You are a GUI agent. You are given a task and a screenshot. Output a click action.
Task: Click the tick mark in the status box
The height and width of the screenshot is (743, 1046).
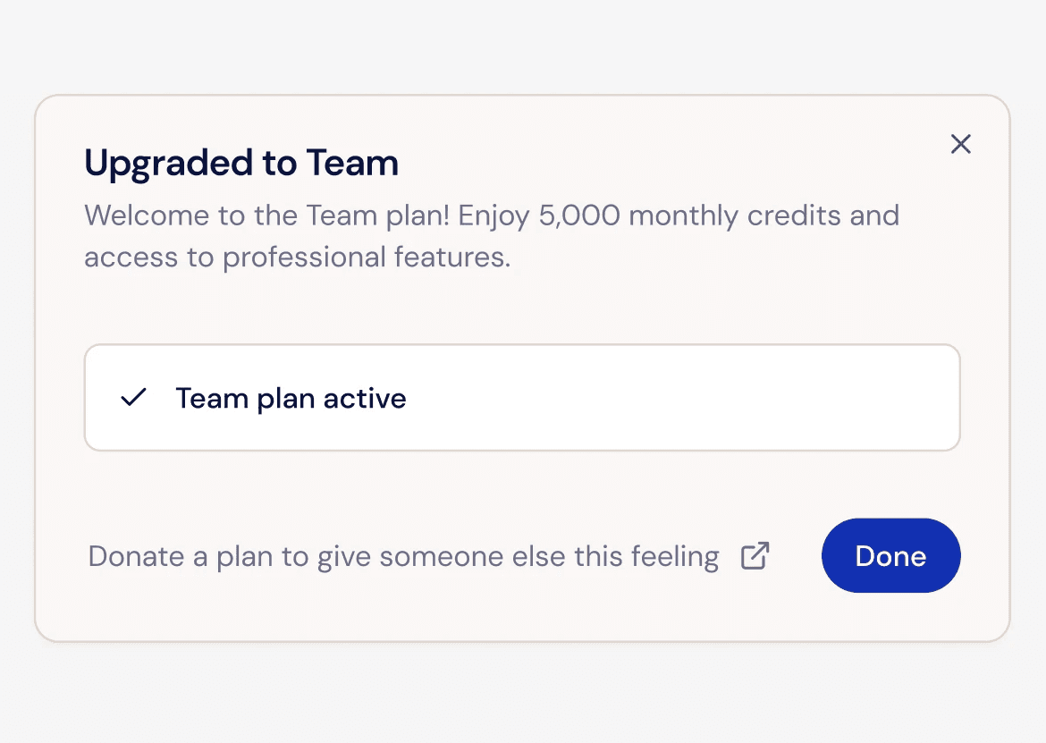pyautogui.click(x=133, y=397)
